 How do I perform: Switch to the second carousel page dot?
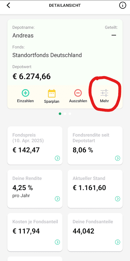[65, 114]
